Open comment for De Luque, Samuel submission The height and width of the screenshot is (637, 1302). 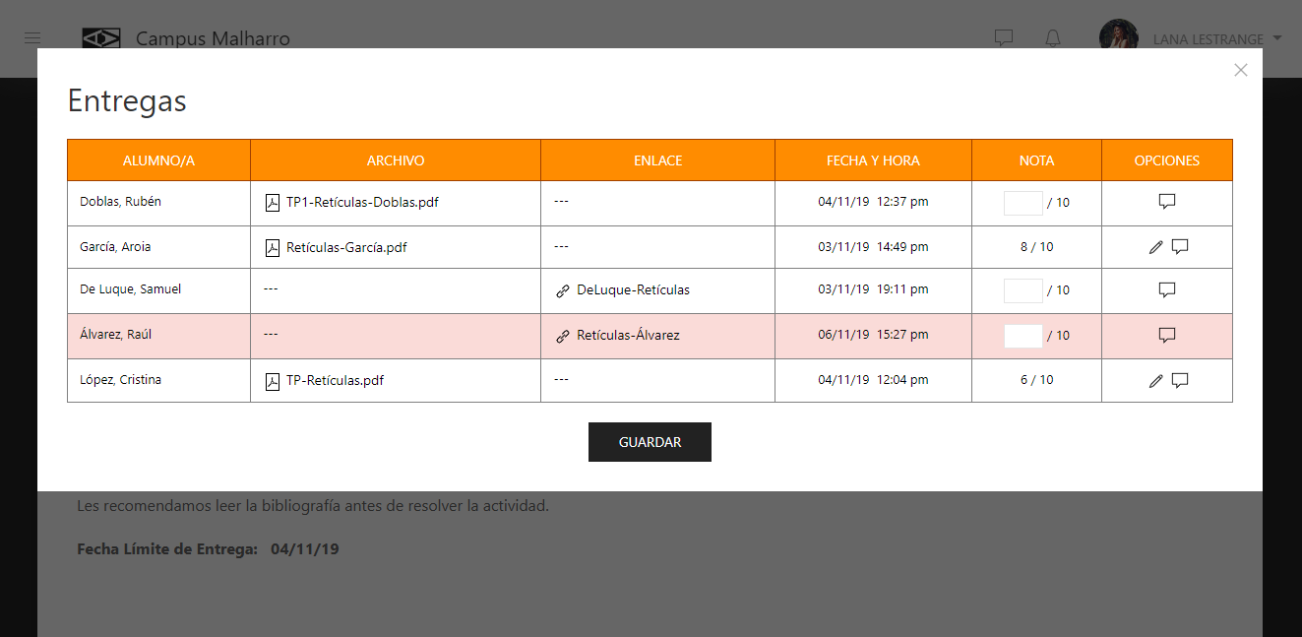tap(1167, 290)
